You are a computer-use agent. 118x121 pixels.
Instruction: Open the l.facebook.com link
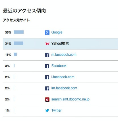(63, 77)
